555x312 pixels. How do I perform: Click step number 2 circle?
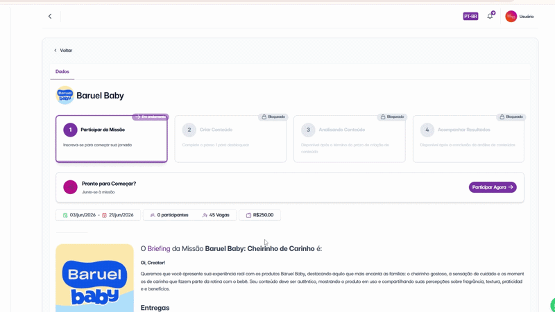pyautogui.click(x=189, y=130)
